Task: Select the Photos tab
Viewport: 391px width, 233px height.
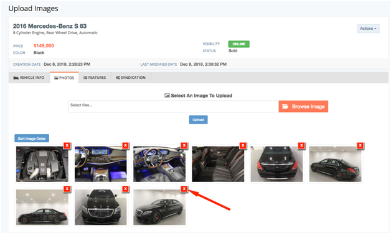Action: pyautogui.click(x=64, y=78)
